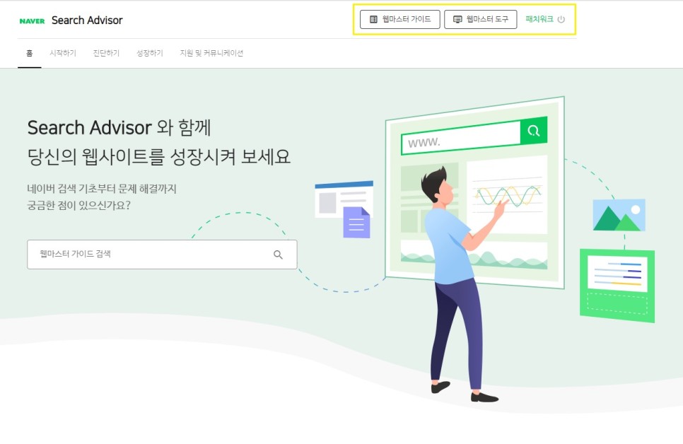Click the book icon in 웹마스터 가이드 button
This screenshot has width=683, height=444.
pyautogui.click(x=373, y=19)
